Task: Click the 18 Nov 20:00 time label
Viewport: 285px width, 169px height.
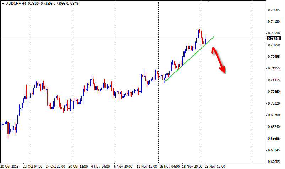Action: [x=192, y=166]
